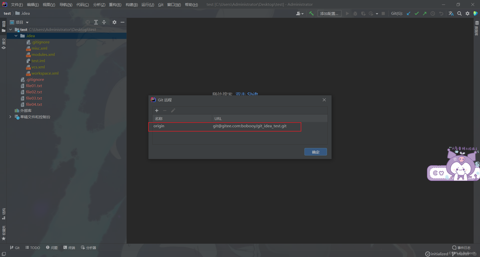Image resolution: width=480 pixels, height=257 pixels.
Task: Show Git history clock icon
Action: point(433,13)
